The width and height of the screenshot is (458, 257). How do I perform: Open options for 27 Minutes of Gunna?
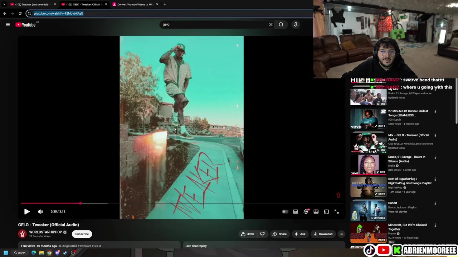click(x=435, y=112)
